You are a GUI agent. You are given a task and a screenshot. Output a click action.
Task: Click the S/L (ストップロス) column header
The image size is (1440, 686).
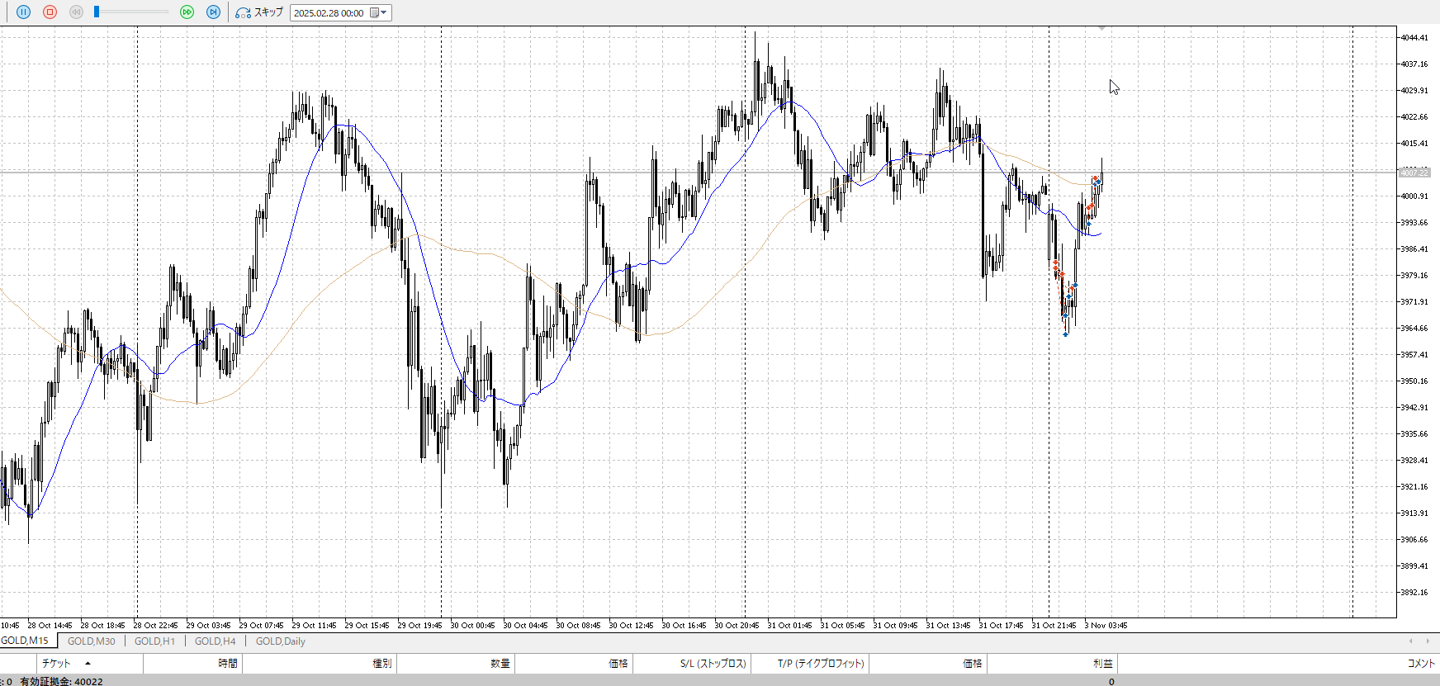click(713, 664)
